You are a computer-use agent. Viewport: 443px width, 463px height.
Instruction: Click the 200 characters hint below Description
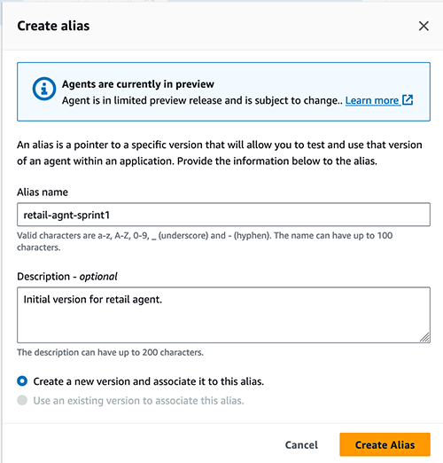[x=110, y=352]
